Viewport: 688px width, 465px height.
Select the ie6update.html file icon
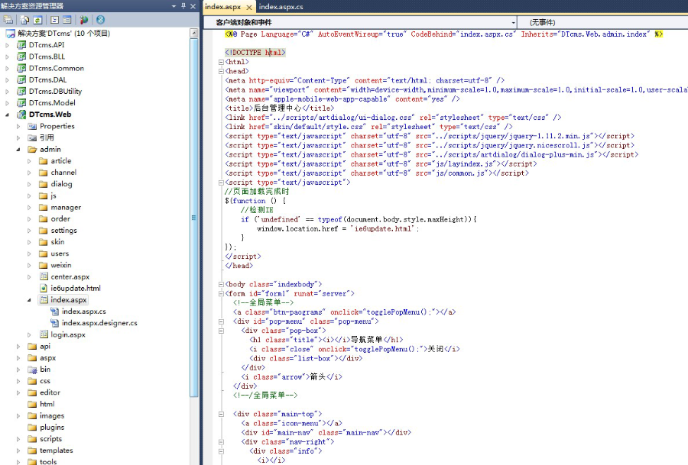pos(44,289)
